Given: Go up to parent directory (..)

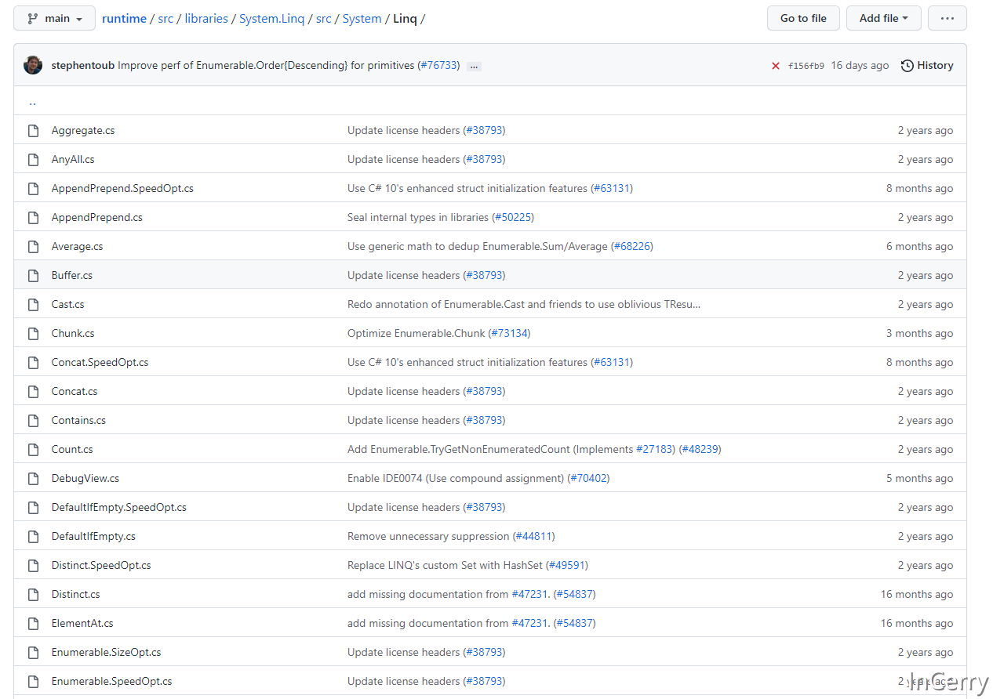Looking at the screenshot, I should click(32, 102).
